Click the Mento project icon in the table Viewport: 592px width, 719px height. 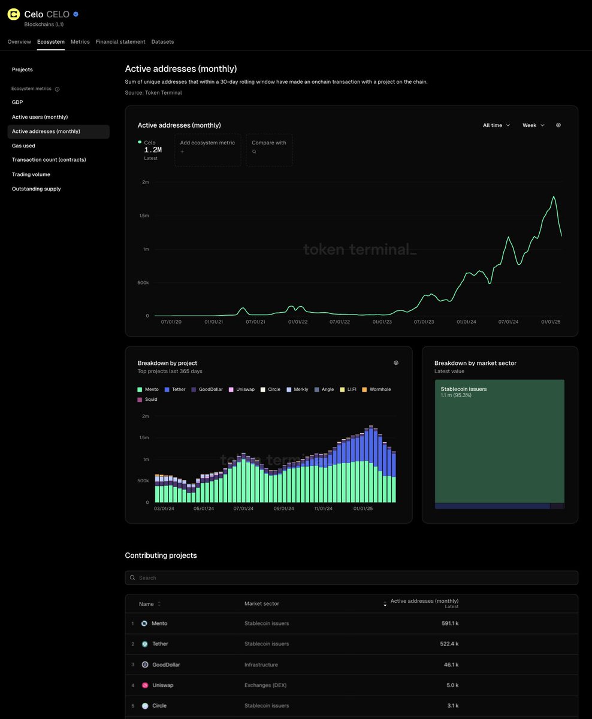point(144,623)
